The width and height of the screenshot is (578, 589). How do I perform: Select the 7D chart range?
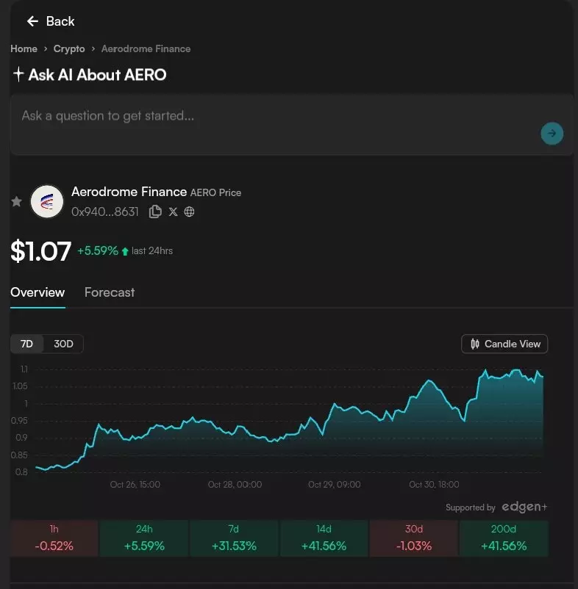tap(27, 344)
